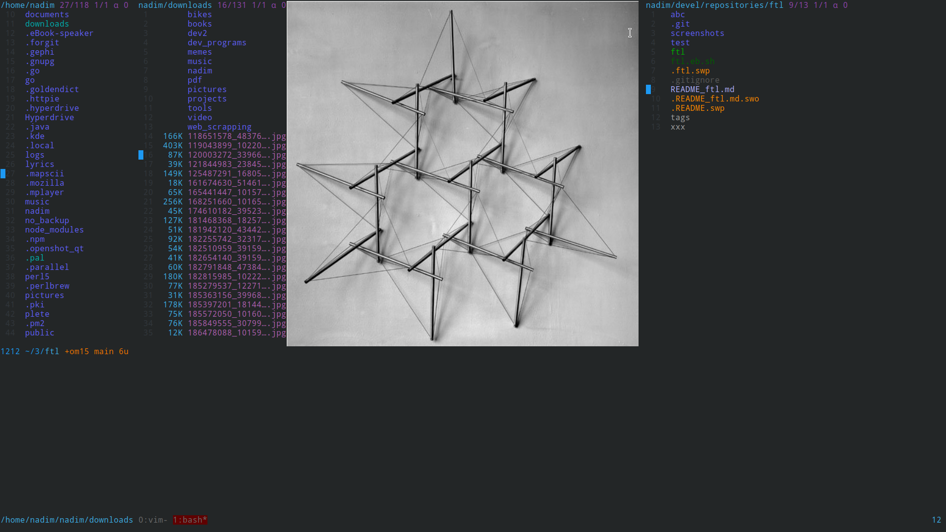The image size is (946, 532).
Task: Open the README_ftl.md file entry
Action: (702, 89)
